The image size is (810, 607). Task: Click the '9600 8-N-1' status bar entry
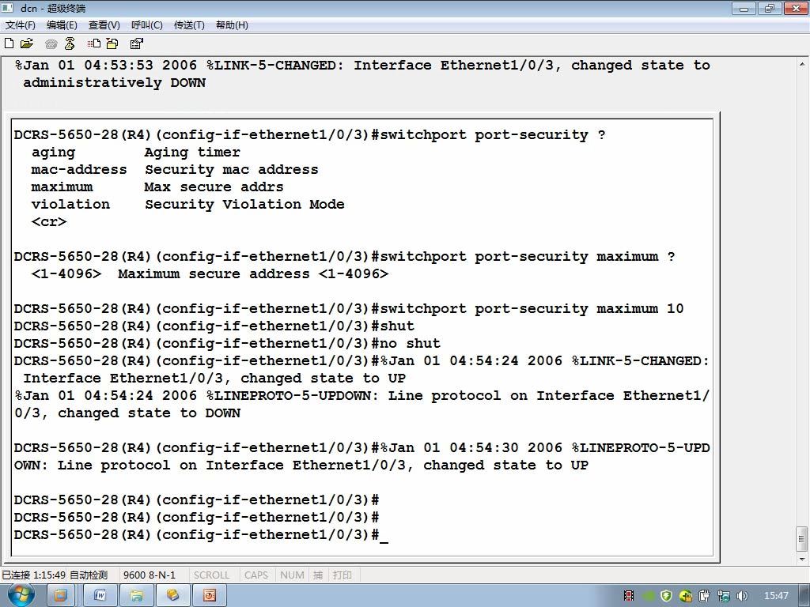[150, 575]
